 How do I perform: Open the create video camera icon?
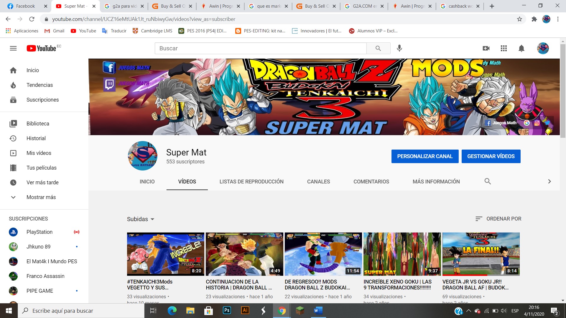[486, 48]
